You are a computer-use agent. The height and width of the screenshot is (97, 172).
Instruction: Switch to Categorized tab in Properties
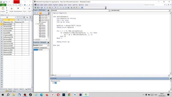pos(43,48)
